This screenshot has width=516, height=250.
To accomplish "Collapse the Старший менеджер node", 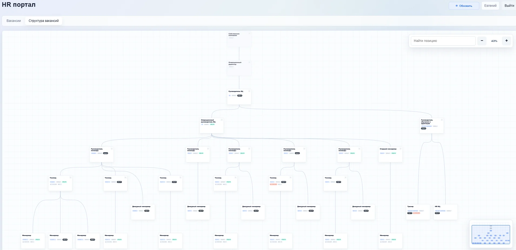I will [x=400, y=149].
